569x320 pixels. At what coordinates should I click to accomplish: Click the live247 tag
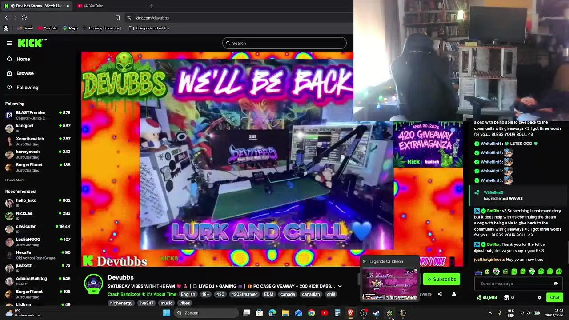pyautogui.click(x=146, y=303)
